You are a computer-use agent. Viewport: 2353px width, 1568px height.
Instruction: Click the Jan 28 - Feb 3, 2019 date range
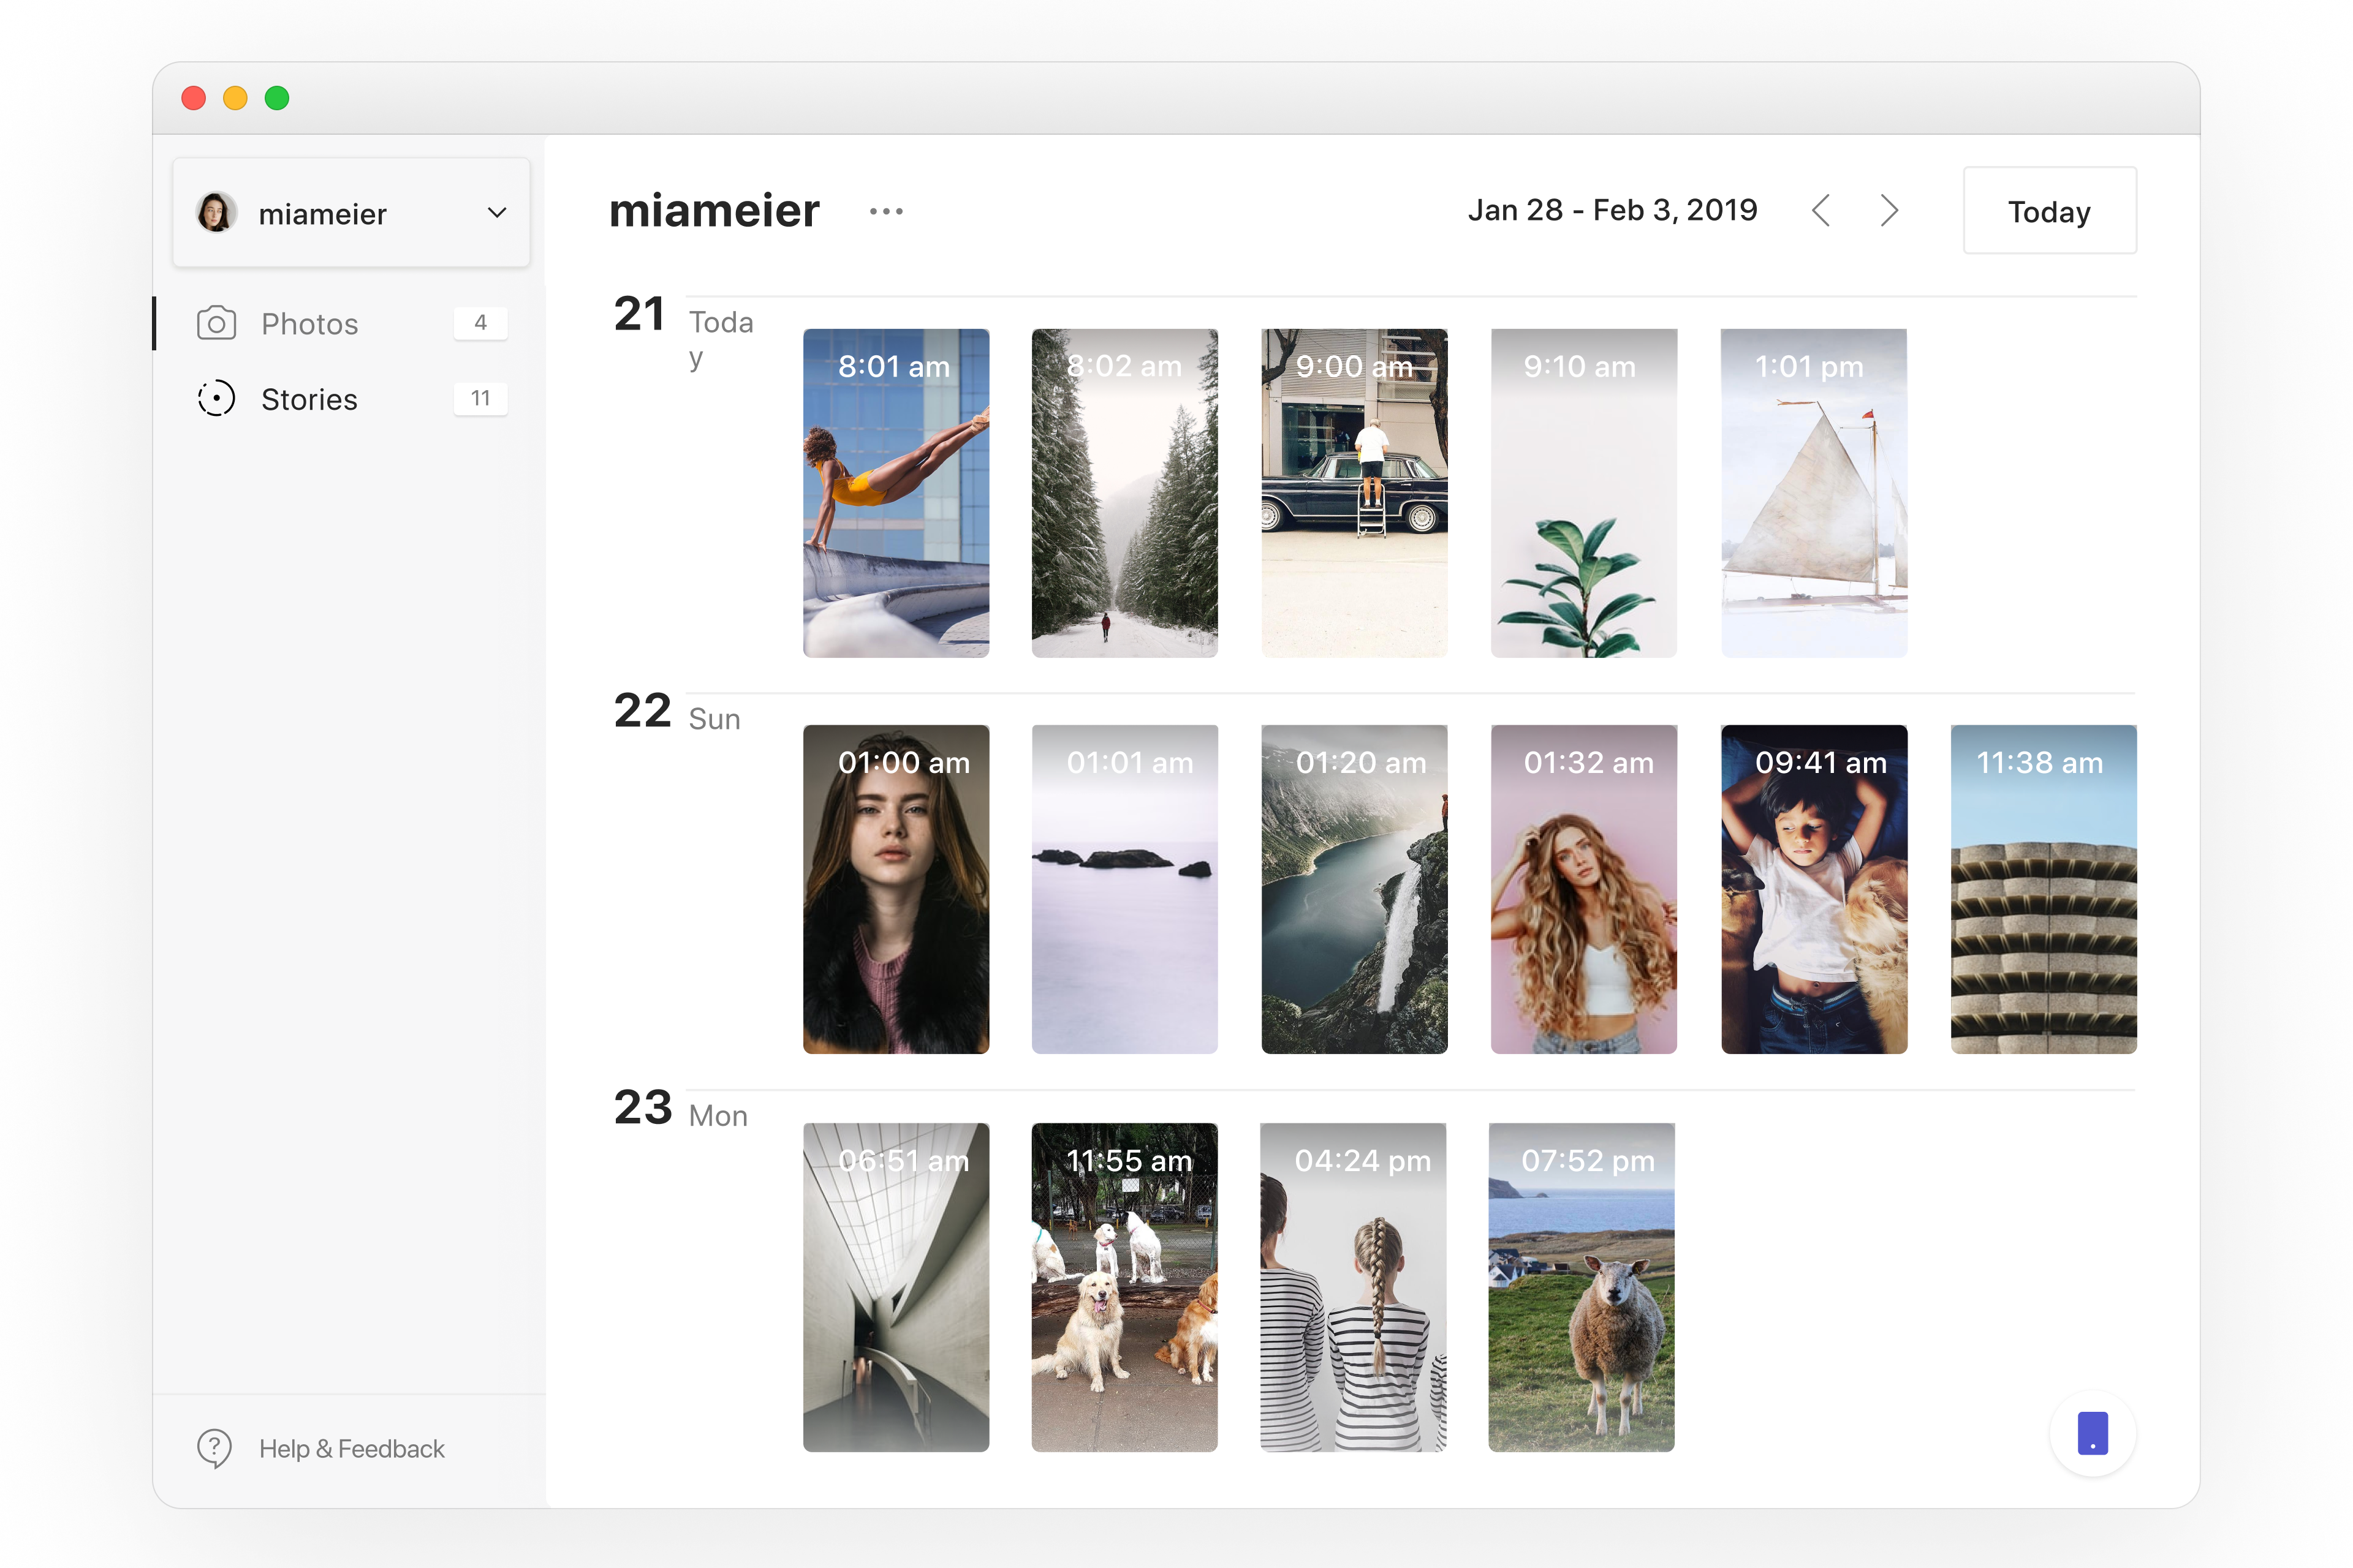(1612, 210)
